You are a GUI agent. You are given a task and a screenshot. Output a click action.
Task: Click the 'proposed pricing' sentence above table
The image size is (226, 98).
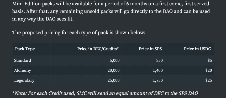coord(79,33)
